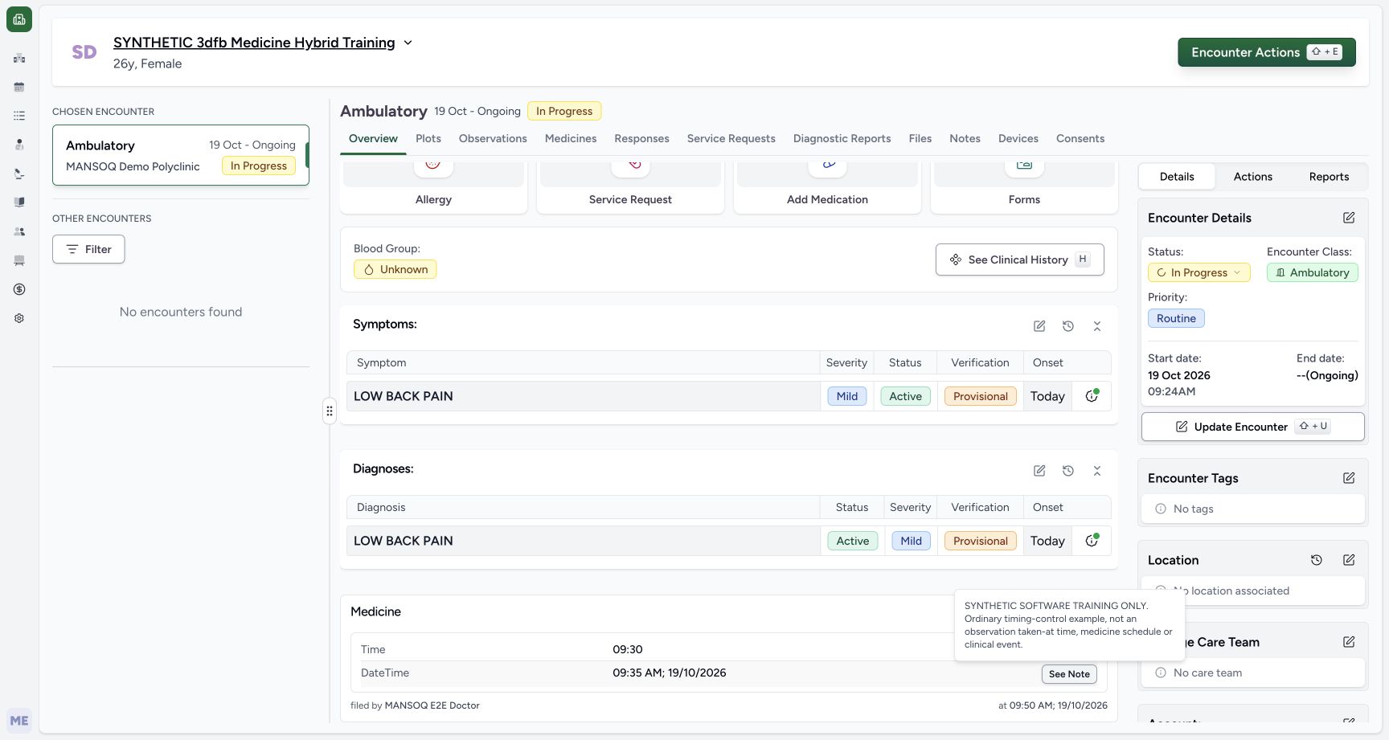Collapse the Symptoms section
The height and width of the screenshot is (740, 1389).
(1097, 326)
